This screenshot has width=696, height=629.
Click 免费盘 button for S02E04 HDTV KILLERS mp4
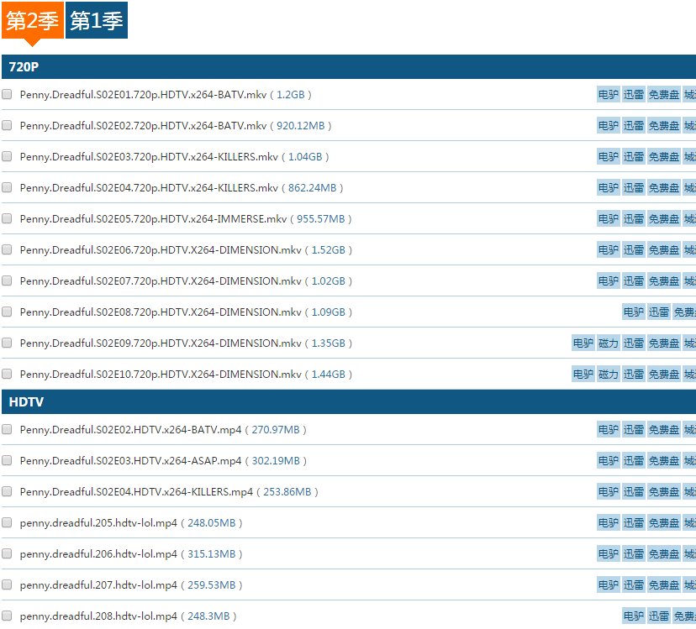coord(664,491)
